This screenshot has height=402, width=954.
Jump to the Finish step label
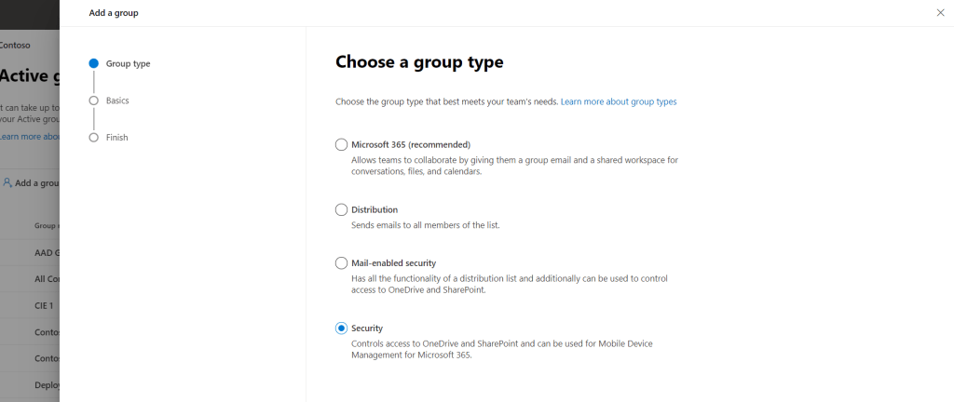click(x=117, y=137)
